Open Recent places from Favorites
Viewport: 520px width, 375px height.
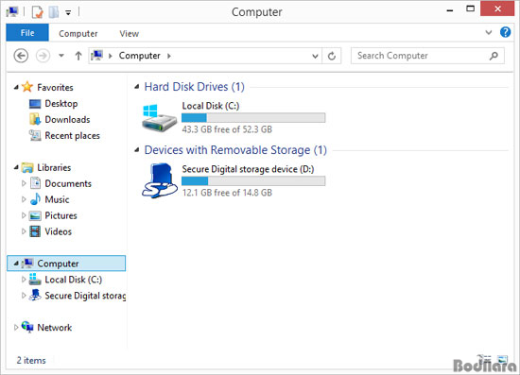tap(72, 136)
